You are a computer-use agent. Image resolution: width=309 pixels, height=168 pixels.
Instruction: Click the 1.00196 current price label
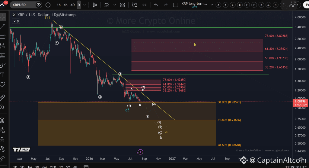301,102
